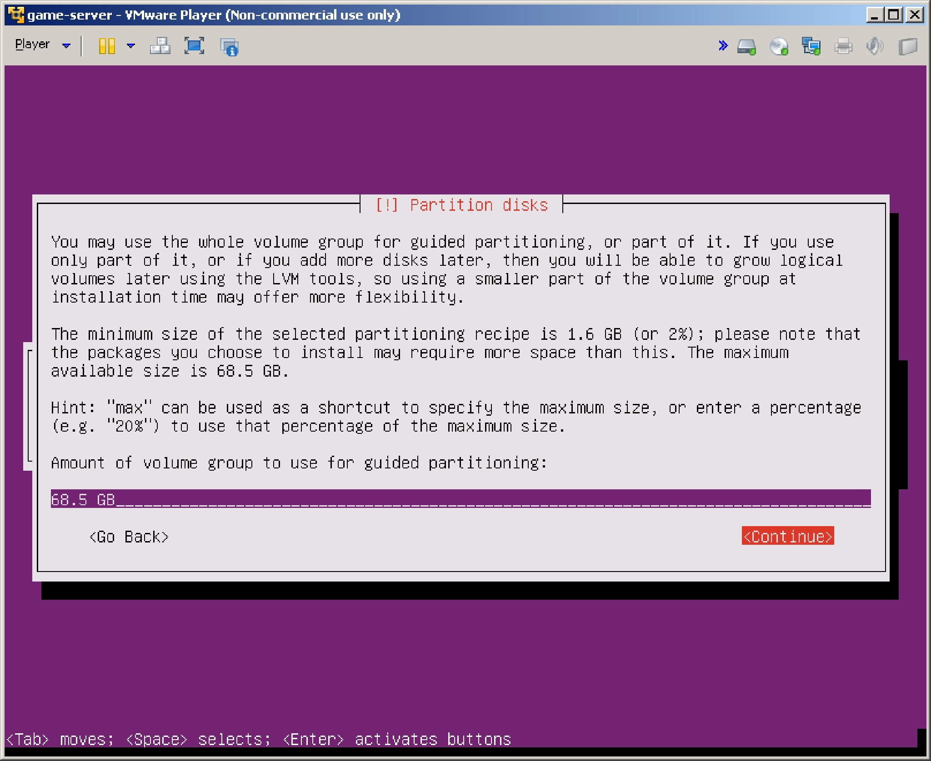Expand the Player menu dropdown arrow

[66, 45]
